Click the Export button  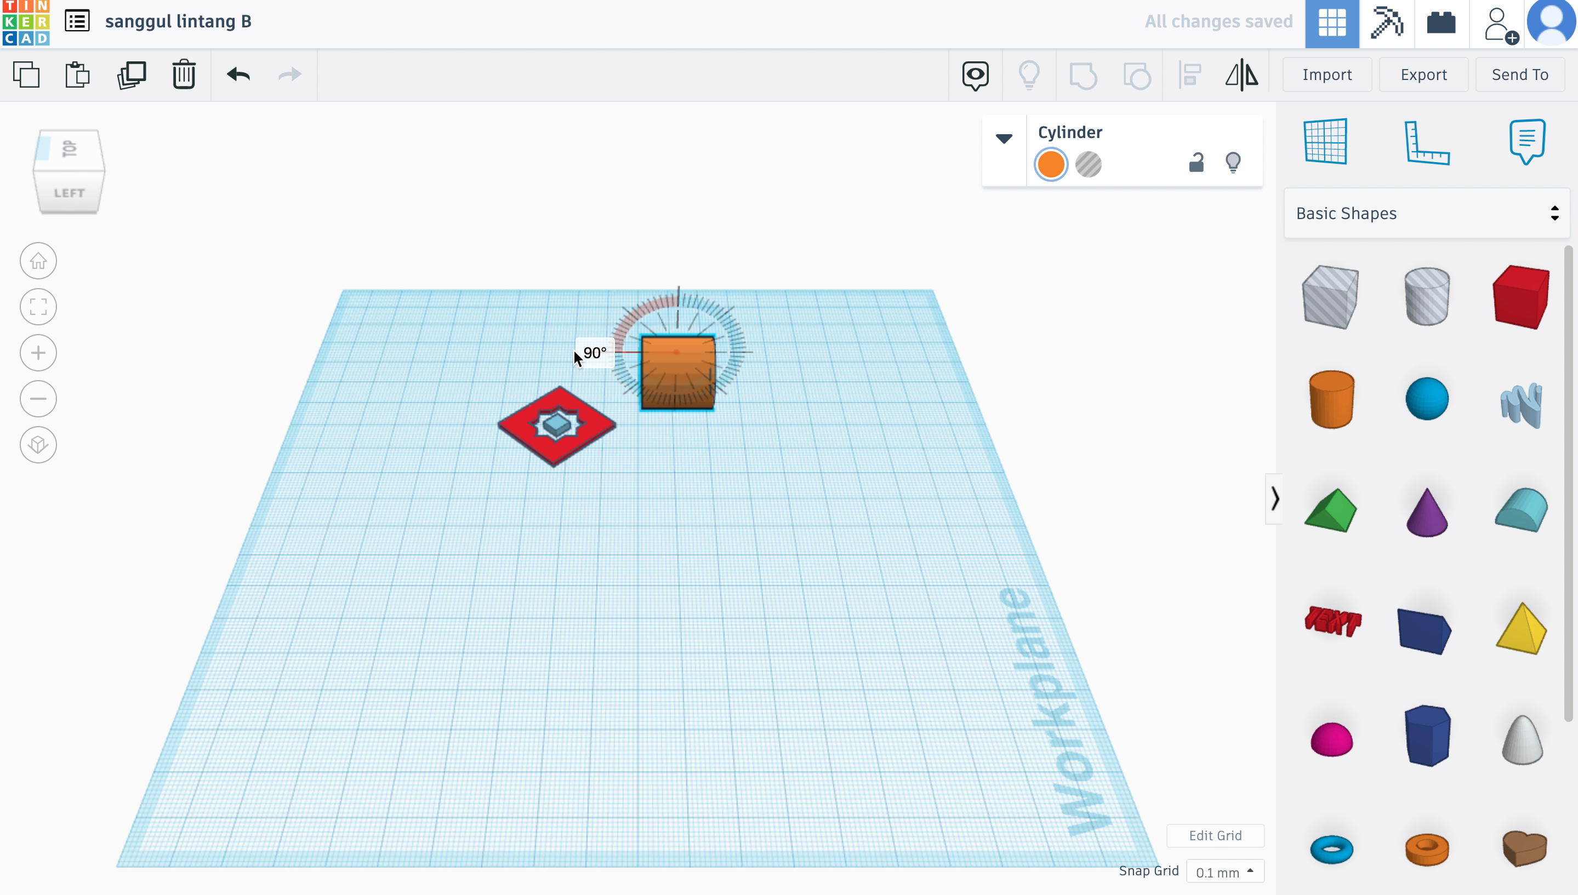[1423, 74]
